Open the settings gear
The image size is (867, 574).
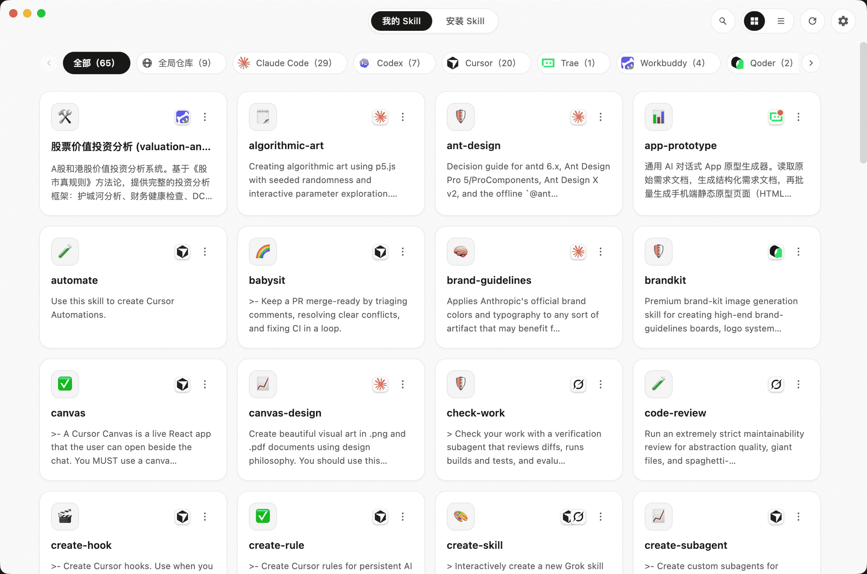(x=843, y=21)
